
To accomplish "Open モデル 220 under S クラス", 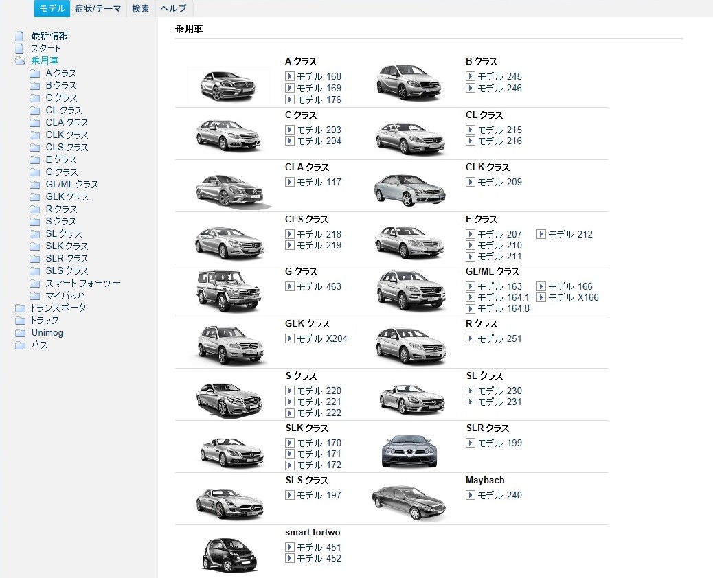I will (319, 391).
